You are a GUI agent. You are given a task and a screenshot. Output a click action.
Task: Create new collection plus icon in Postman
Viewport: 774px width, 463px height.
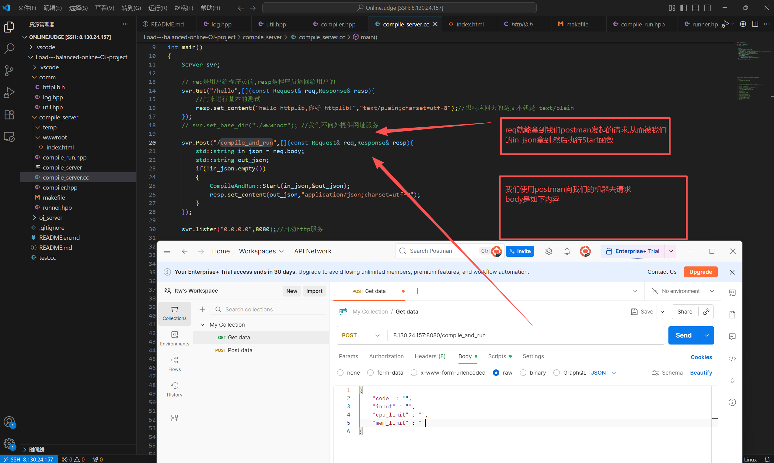point(202,309)
